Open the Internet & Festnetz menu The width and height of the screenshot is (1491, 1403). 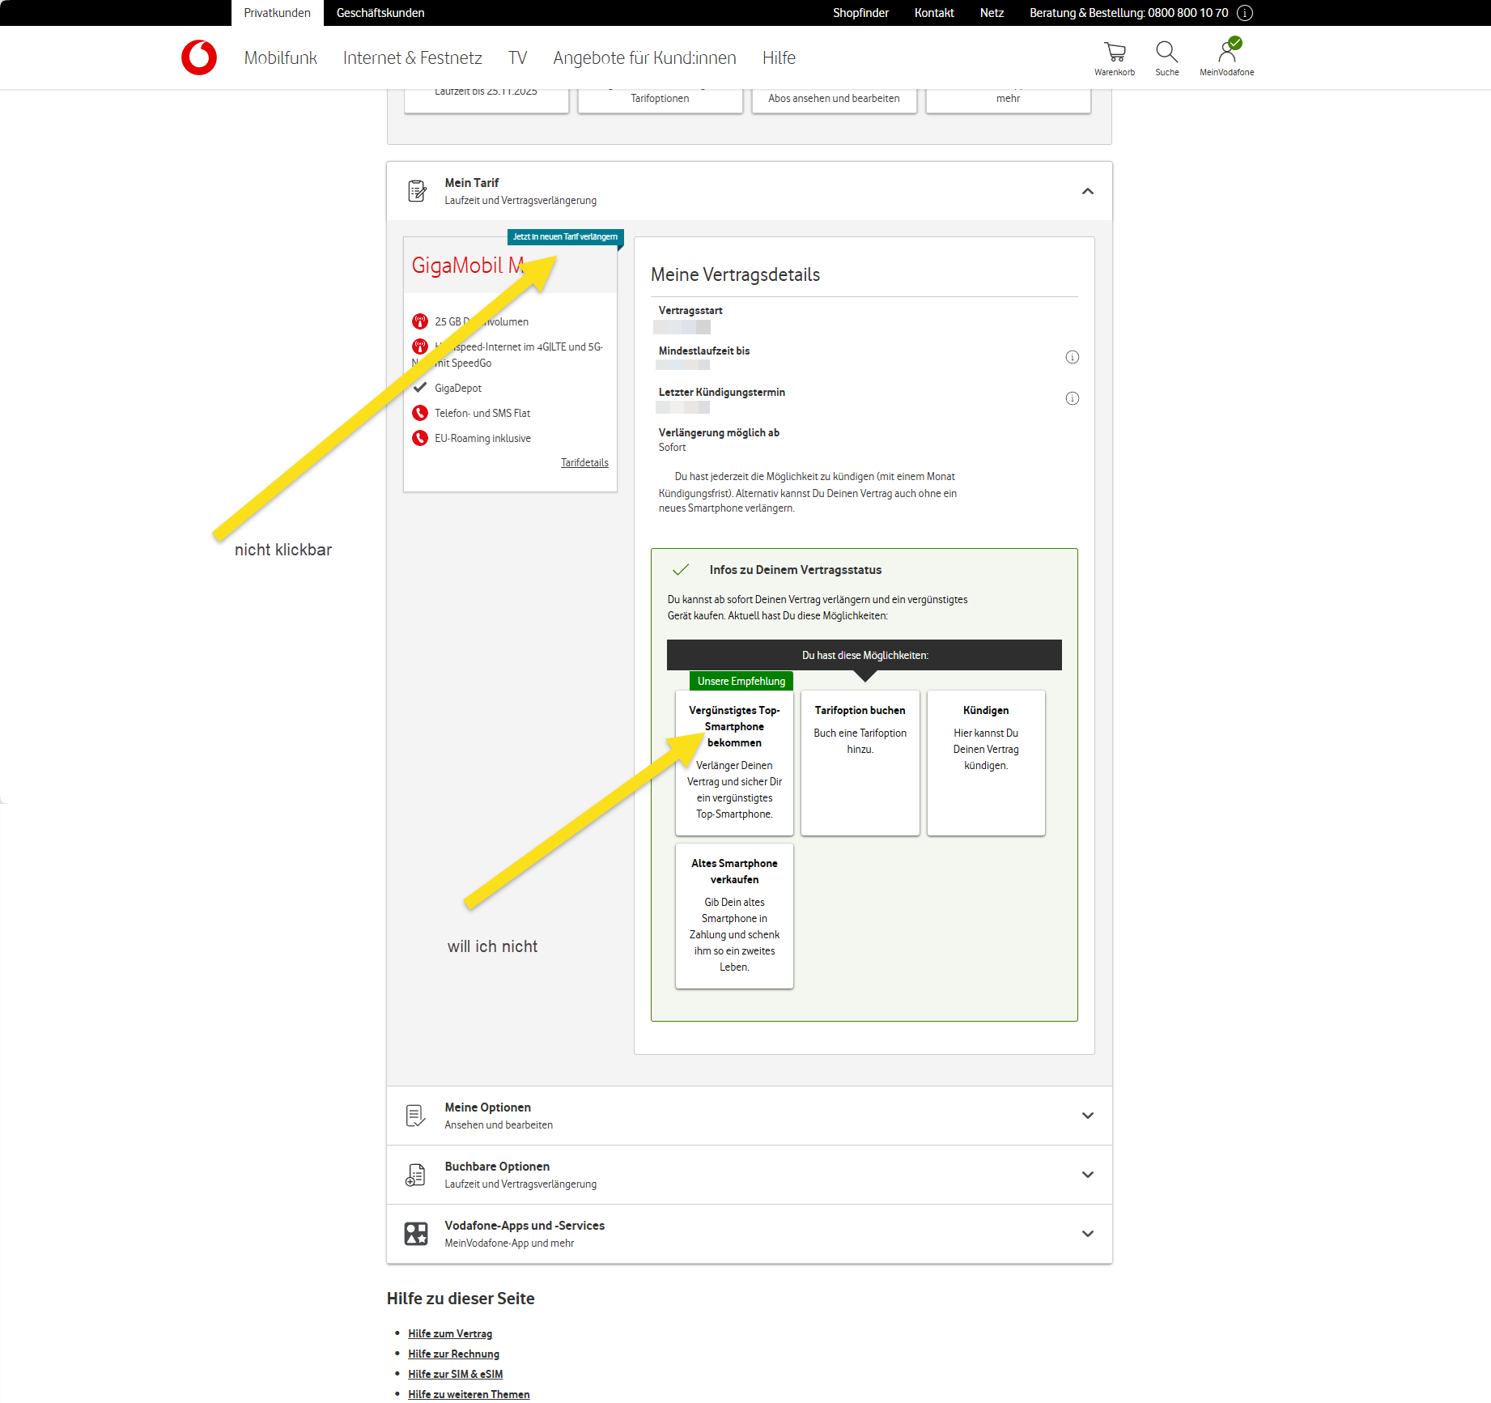pos(412,58)
